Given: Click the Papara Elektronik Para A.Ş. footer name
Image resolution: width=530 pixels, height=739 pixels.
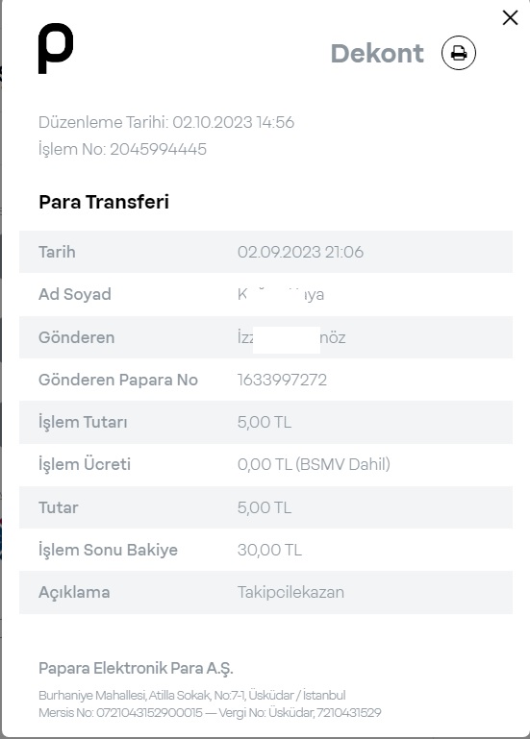Looking at the screenshot, I should pos(136,668).
